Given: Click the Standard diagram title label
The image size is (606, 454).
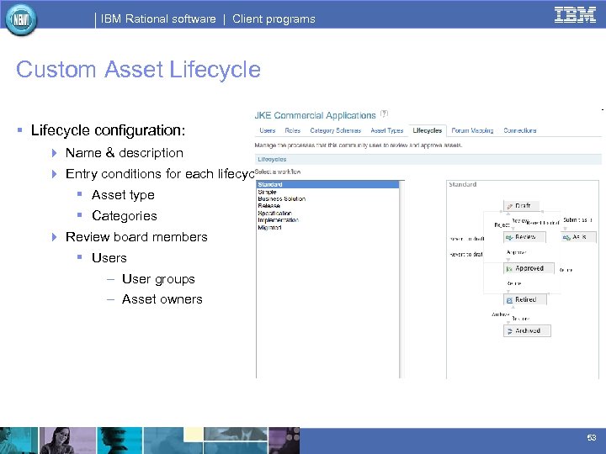Looking at the screenshot, I should pos(463,184).
